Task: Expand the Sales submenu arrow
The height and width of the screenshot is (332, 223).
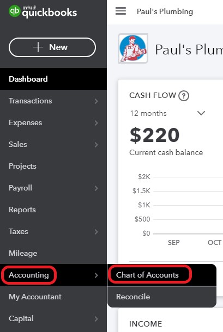Action: [97, 145]
